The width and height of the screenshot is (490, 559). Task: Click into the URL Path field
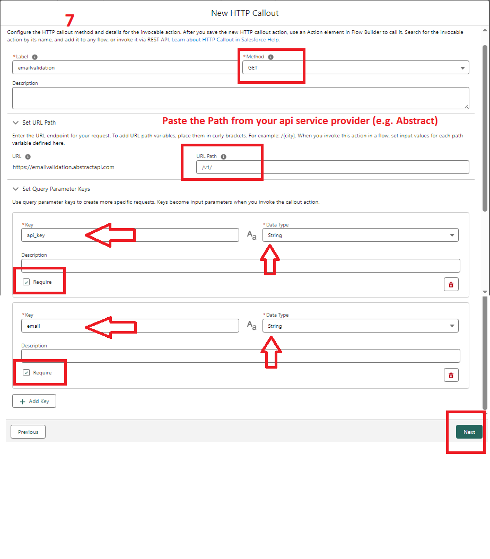tap(332, 167)
